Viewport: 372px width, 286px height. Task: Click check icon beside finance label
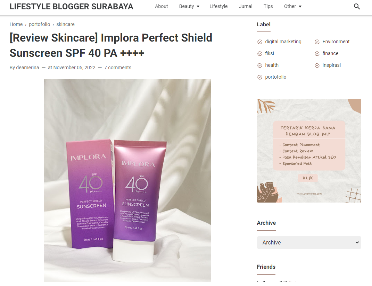(x=317, y=54)
